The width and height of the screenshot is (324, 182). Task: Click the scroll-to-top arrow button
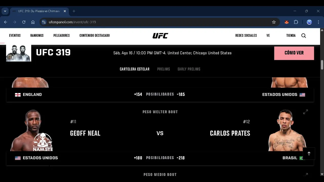[x=309, y=154]
